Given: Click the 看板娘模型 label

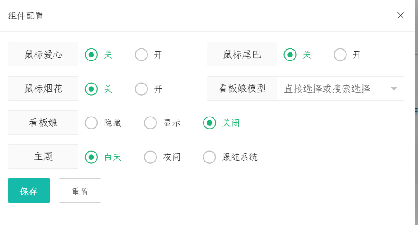Looking at the screenshot, I should coord(242,89).
